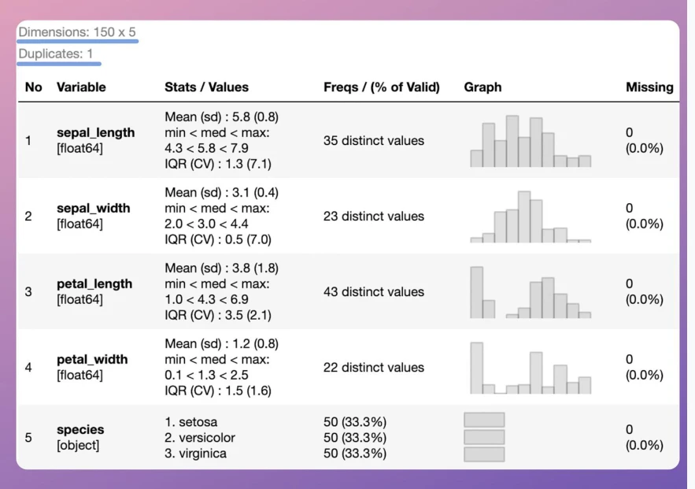Click the petal_length histogram graph
The width and height of the screenshot is (695, 489).
[530, 293]
